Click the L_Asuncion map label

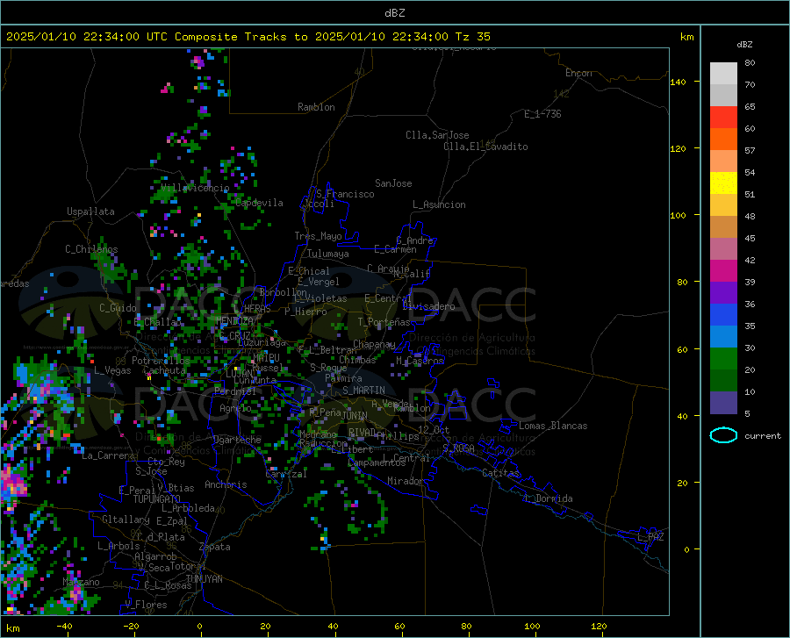[x=439, y=204]
